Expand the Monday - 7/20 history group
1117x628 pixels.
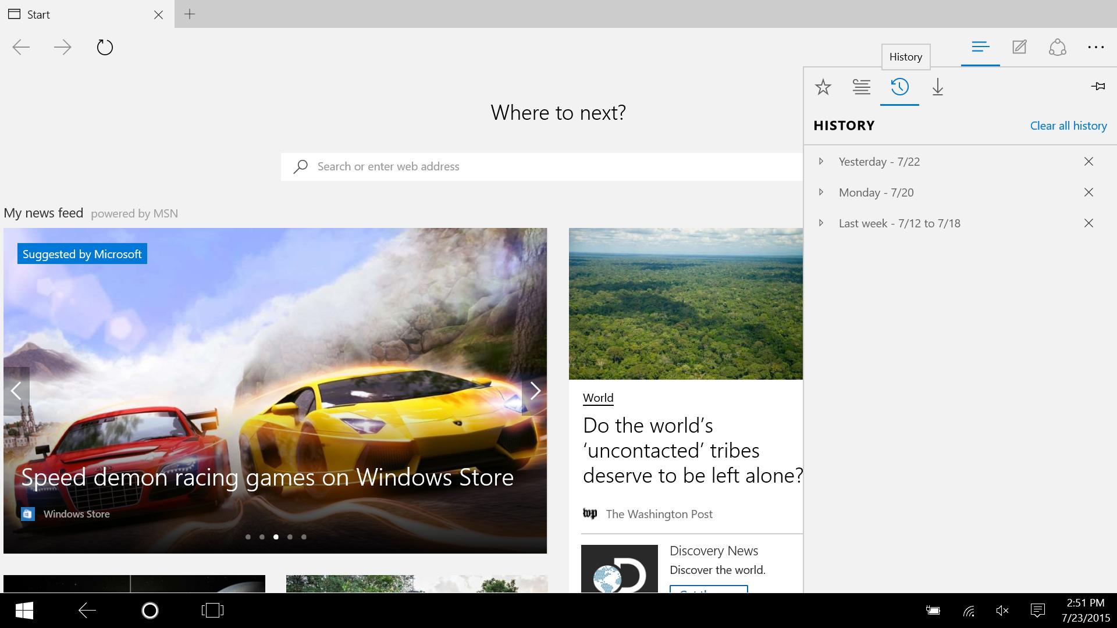(x=823, y=192)
